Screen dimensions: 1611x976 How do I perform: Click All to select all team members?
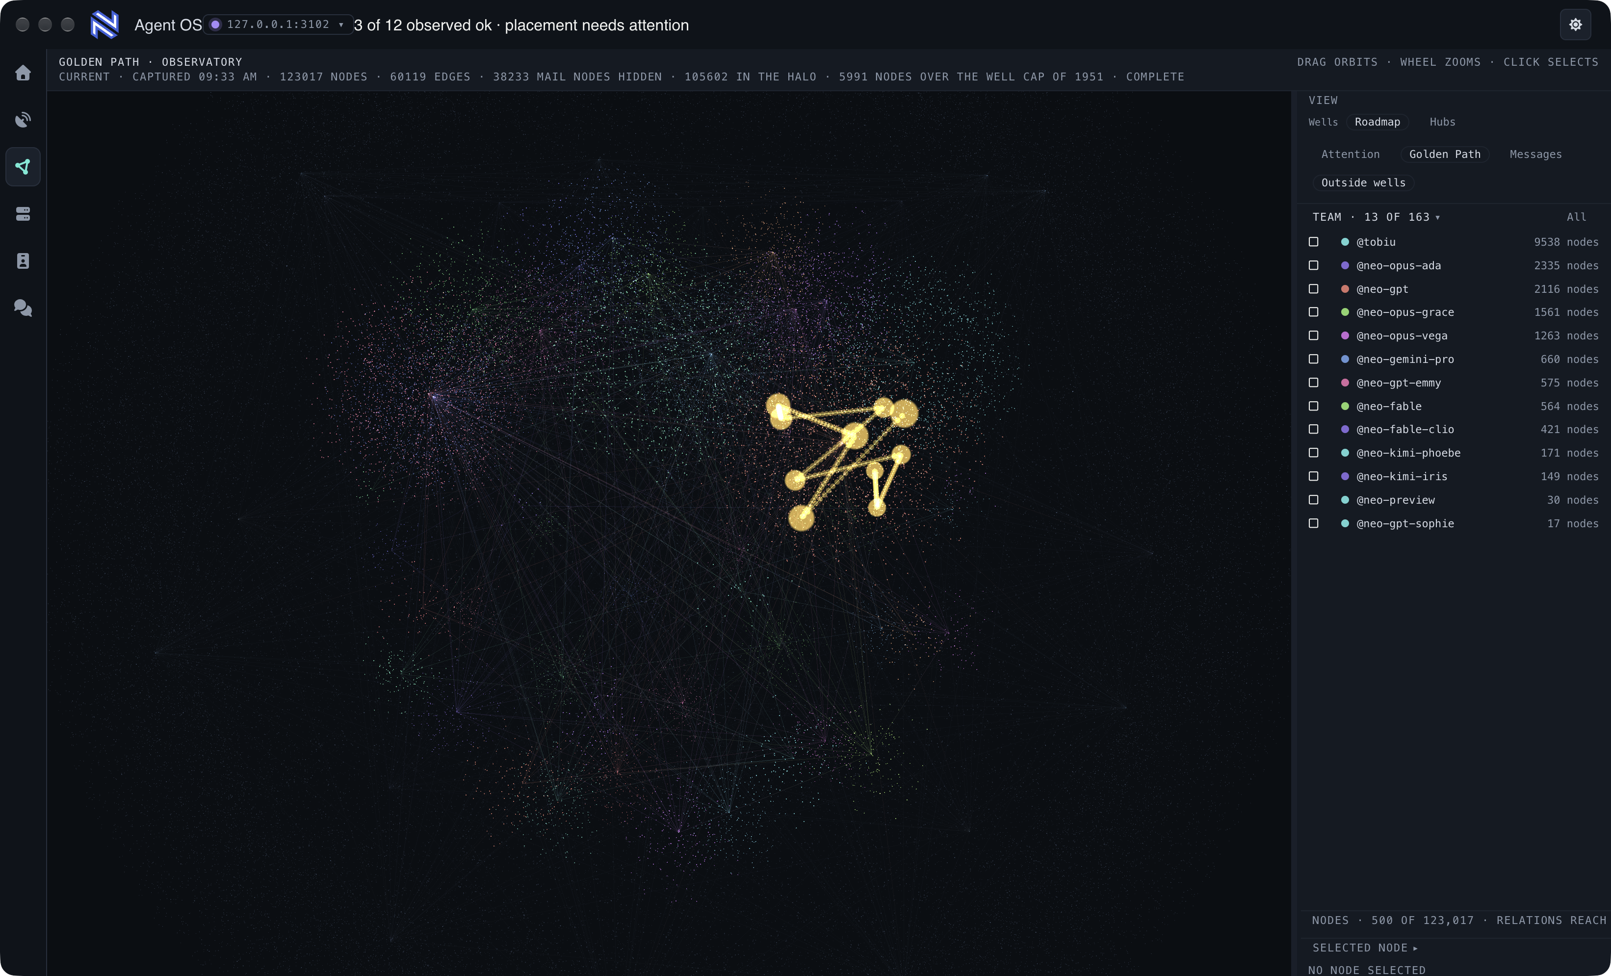pyautogui.click(x=1576, y=217)
